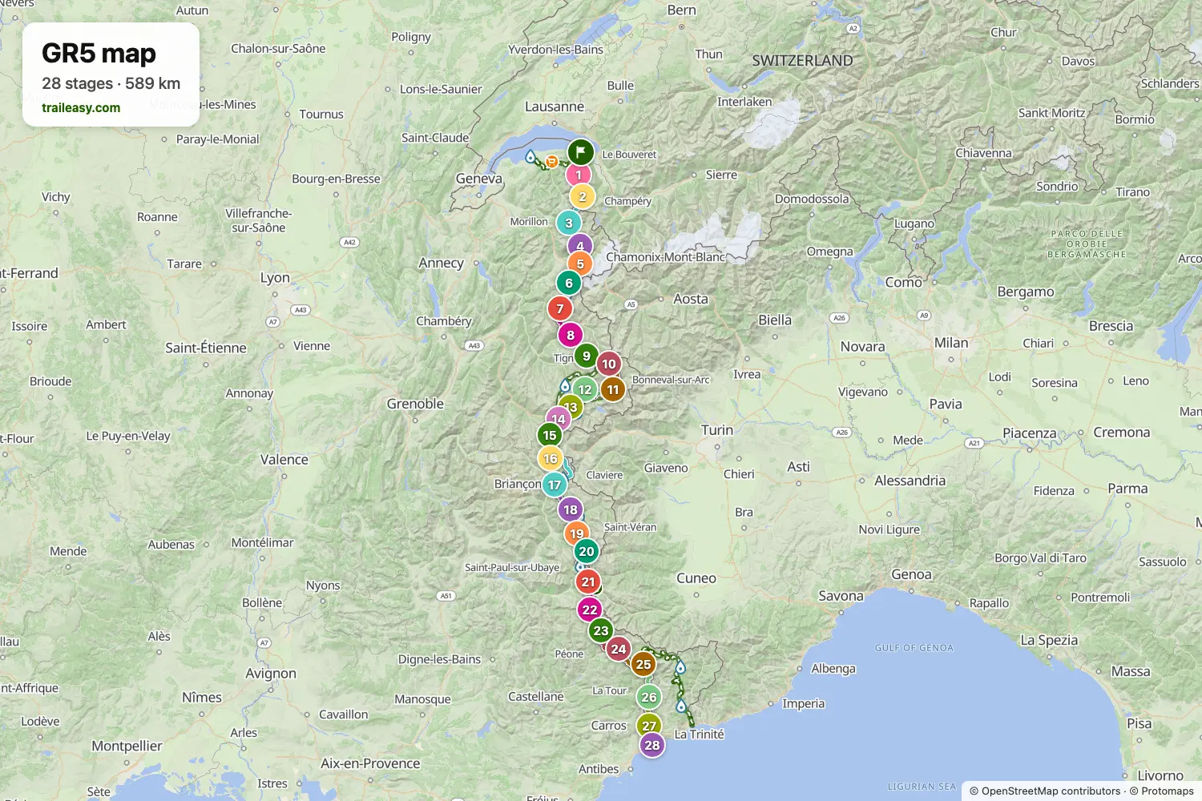This screenshot has height=801, width=1202.
Task: Click final stage 28 purple marker
Action: pyautogui.click(x=652, y=745)
